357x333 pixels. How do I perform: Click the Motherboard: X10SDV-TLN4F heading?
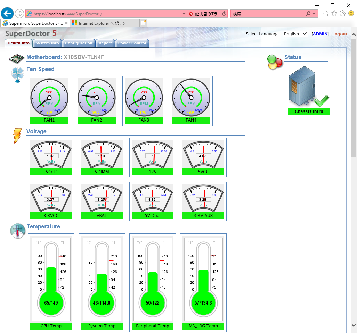pyautogui.click(x=65, y=57)
